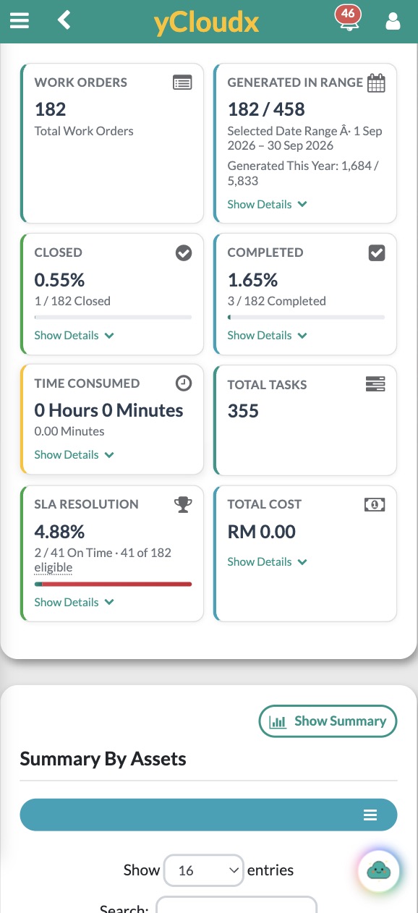Click the Total Tasks server-stack icon
This screenshot has width=418, height=913.
375,384
